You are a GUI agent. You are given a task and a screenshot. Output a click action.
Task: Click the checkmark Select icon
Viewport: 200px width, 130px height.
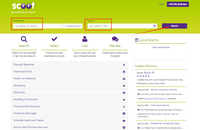54,39
